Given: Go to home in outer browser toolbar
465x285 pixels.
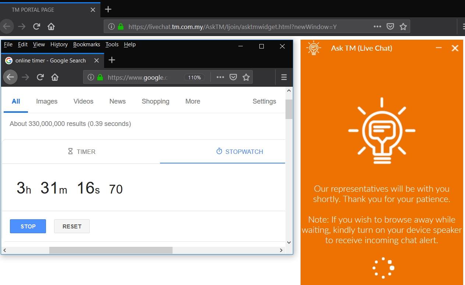Looking at the screenshot, I should 51,26.
